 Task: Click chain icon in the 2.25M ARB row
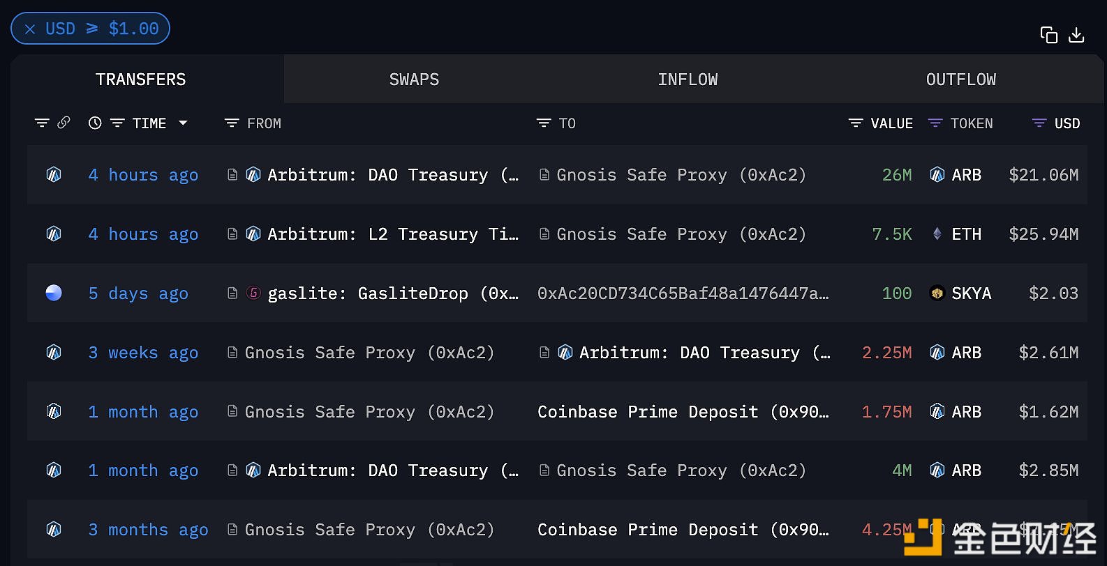[x=54, y=353]
